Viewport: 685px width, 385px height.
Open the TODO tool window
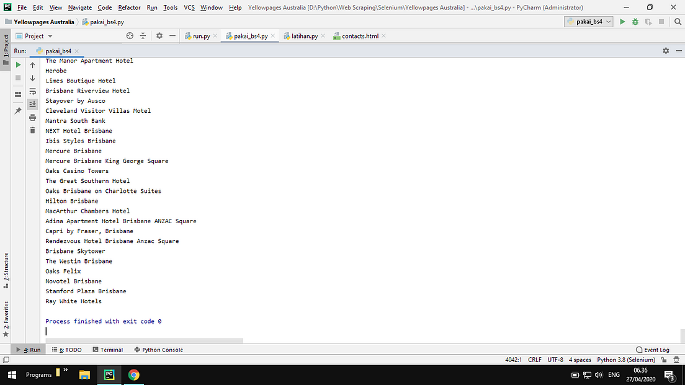pyautogui.click(x=67, y=350)
